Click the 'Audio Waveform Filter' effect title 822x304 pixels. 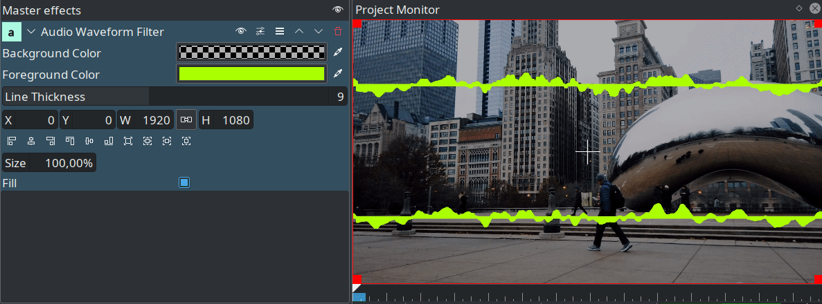(102, 32)
